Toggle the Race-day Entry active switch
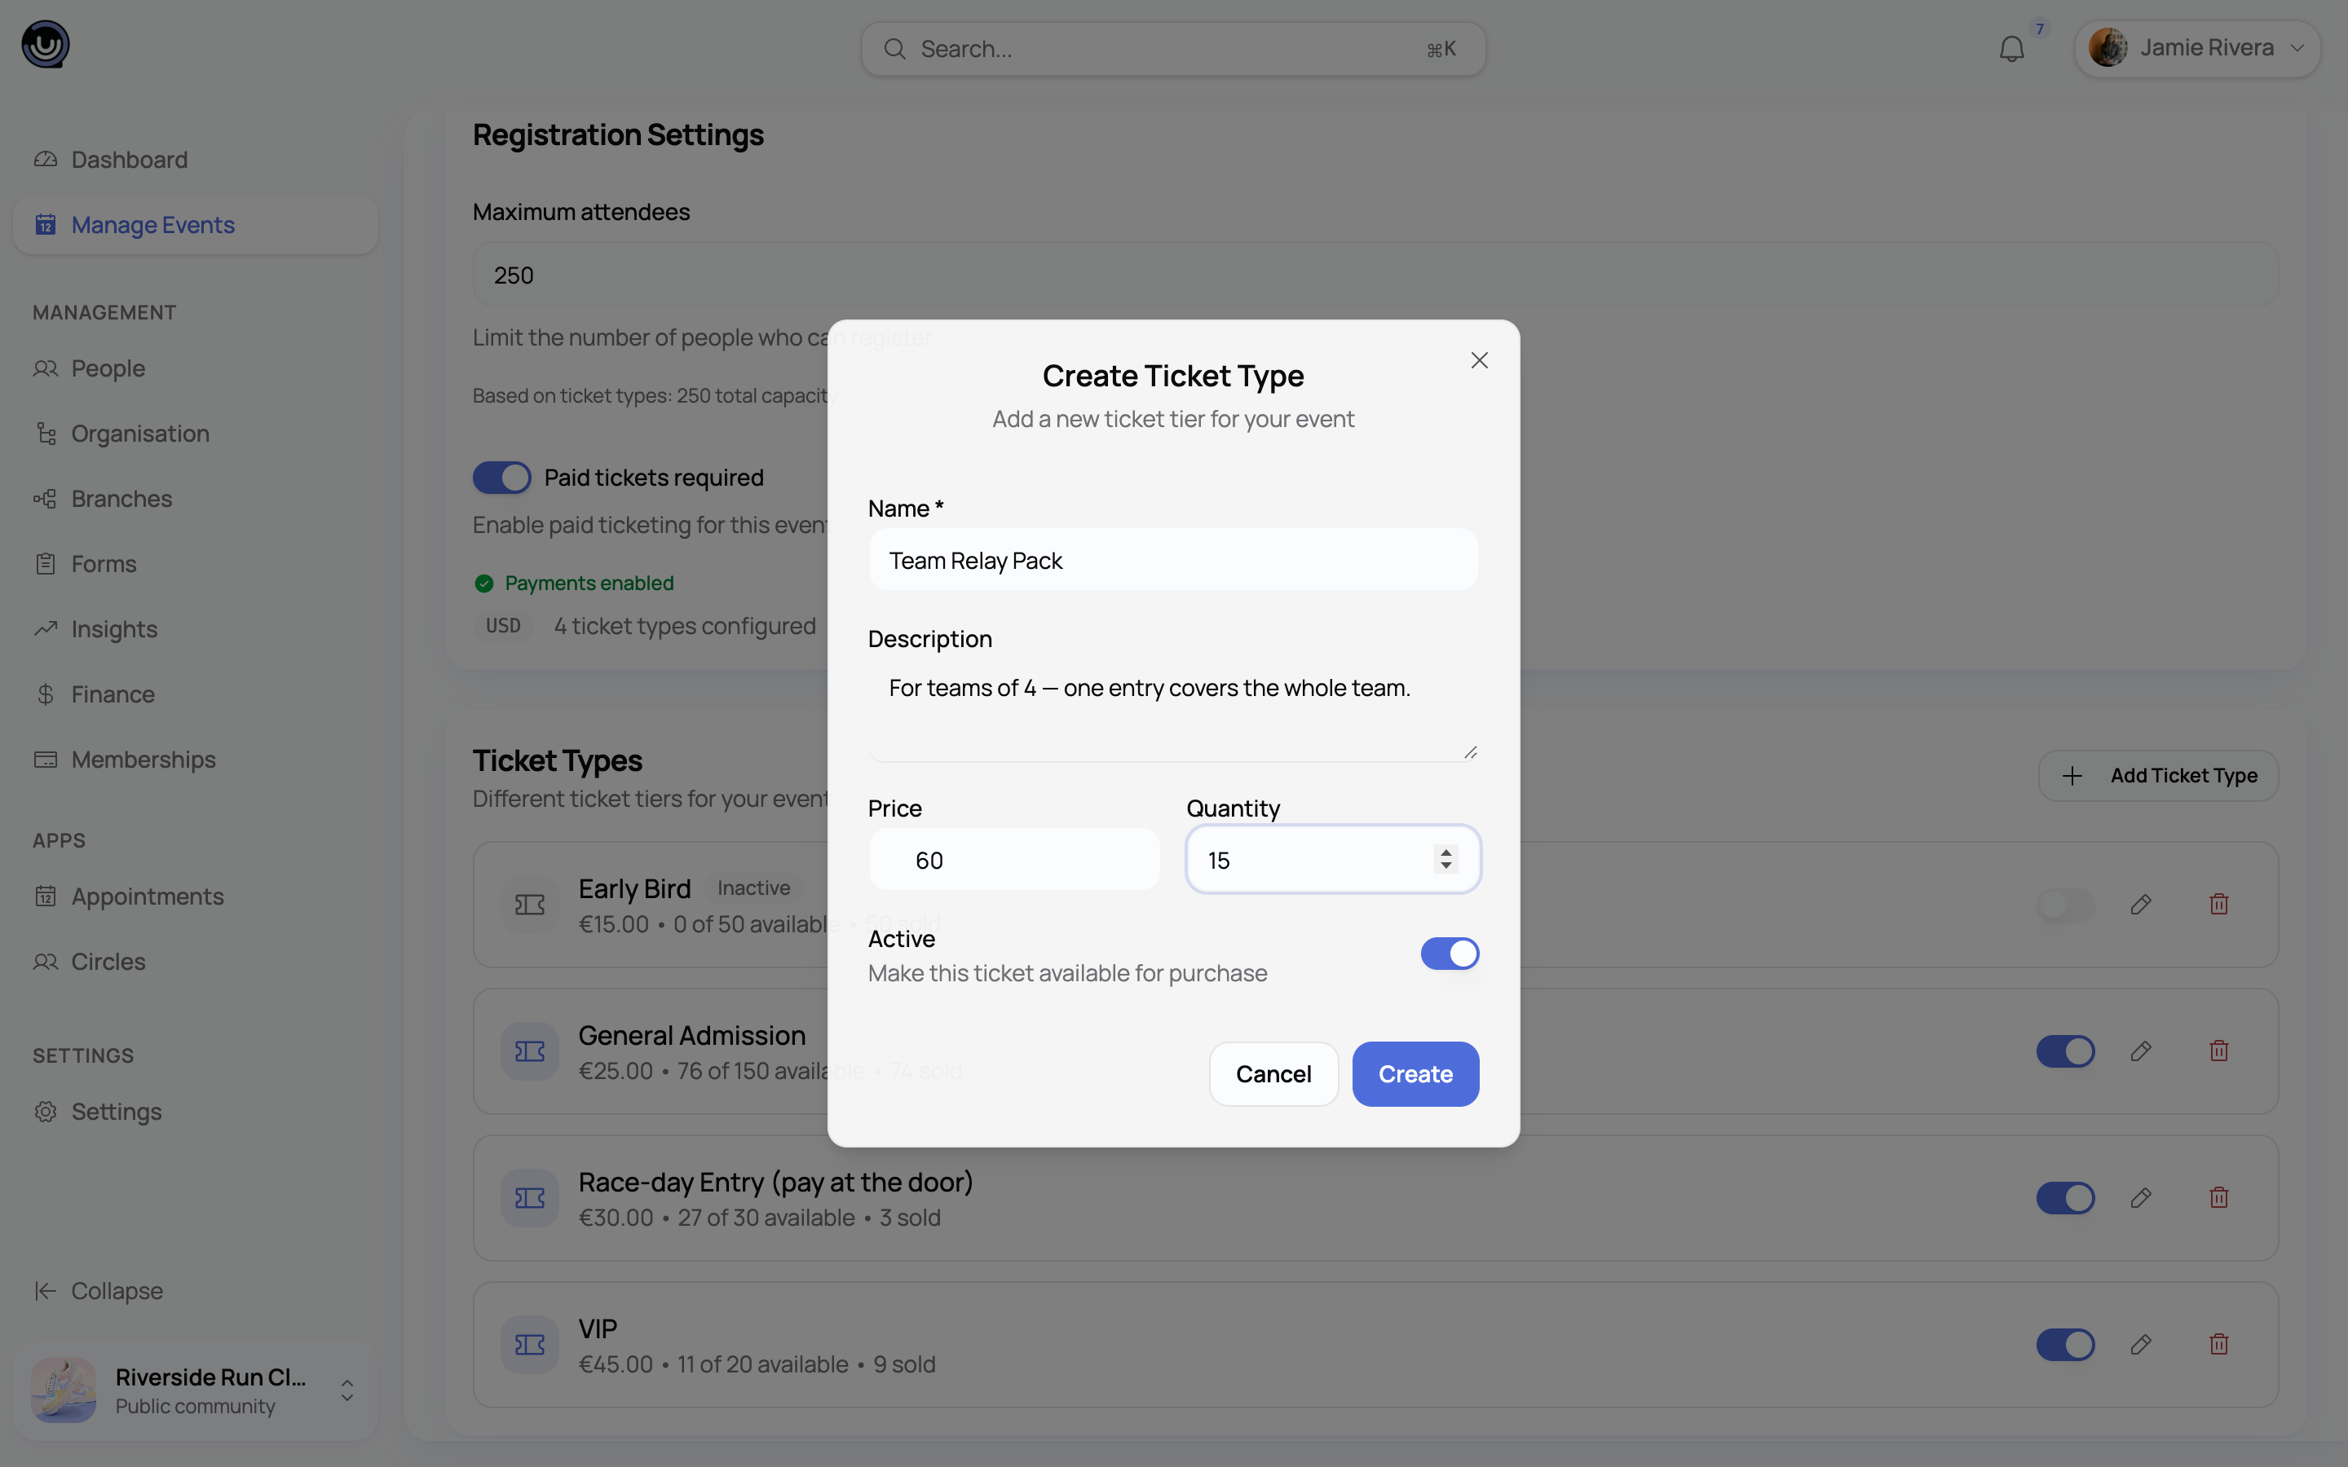This screenshot has width=2348, height=1467. coord(2066,1197)
